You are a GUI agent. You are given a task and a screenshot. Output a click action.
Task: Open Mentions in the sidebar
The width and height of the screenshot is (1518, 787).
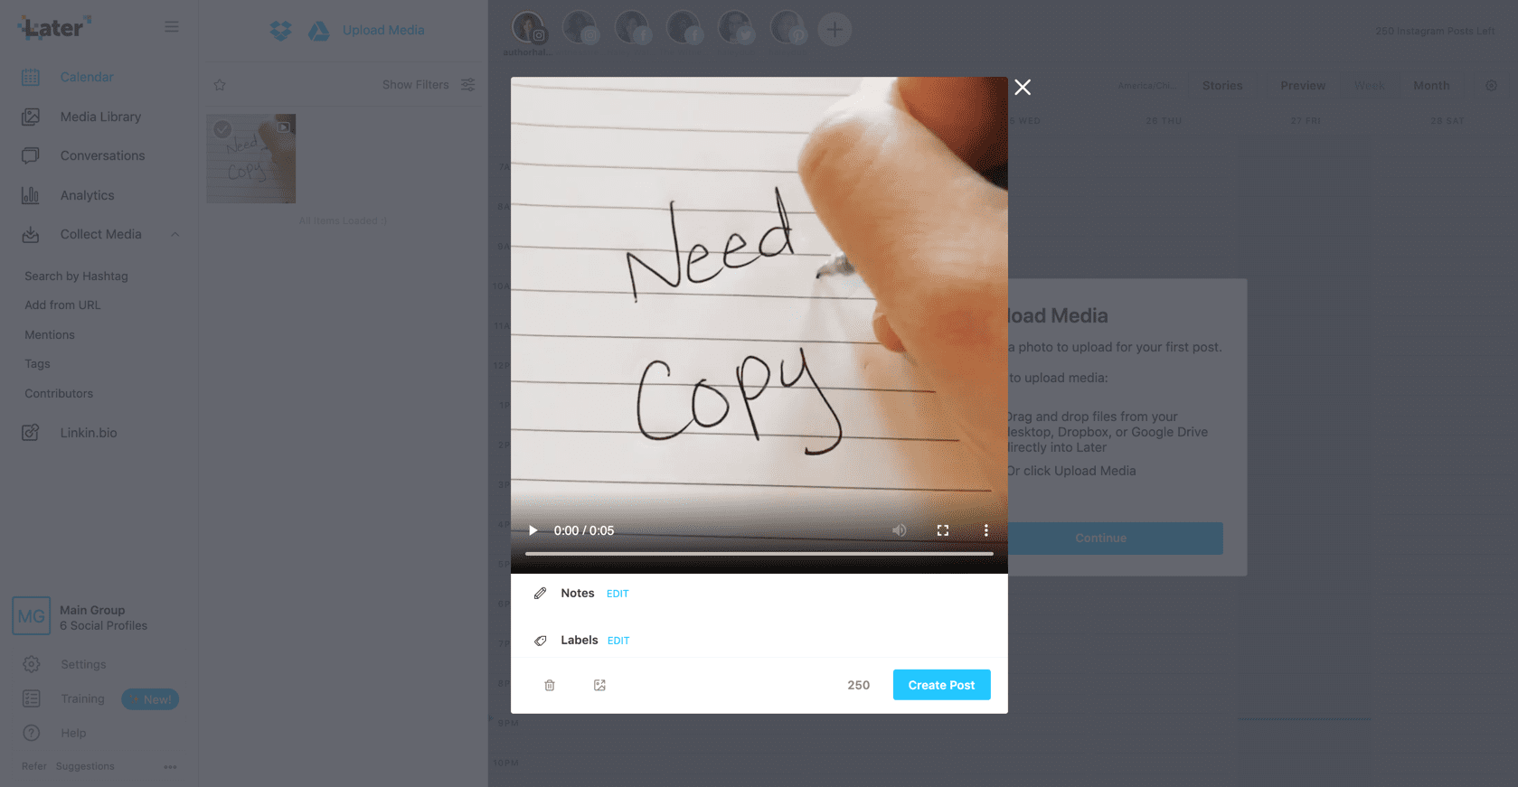pos(50,335)
